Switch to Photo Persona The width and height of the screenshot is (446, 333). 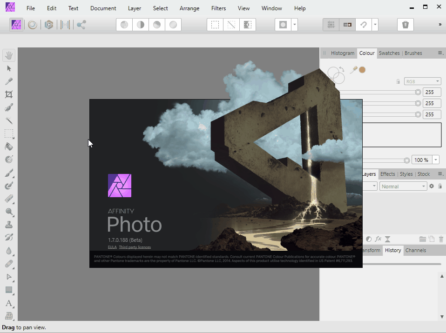coord(16,25)
